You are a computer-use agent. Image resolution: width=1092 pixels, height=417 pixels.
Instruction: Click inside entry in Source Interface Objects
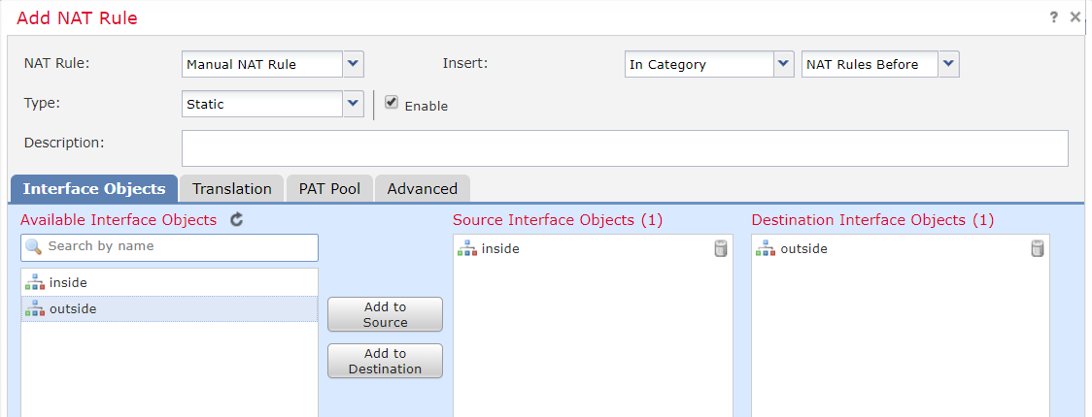click(x=500, y=249)
